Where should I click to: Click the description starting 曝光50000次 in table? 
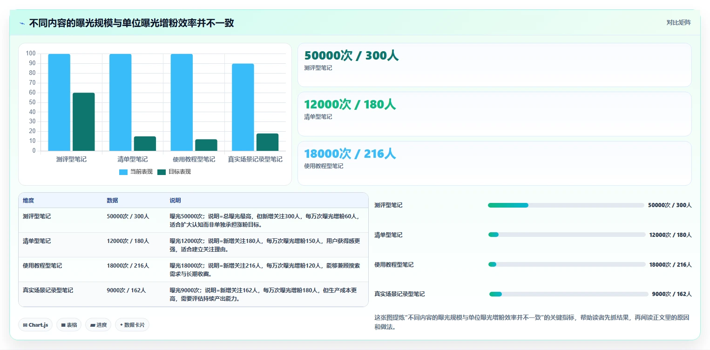point(264,220)
